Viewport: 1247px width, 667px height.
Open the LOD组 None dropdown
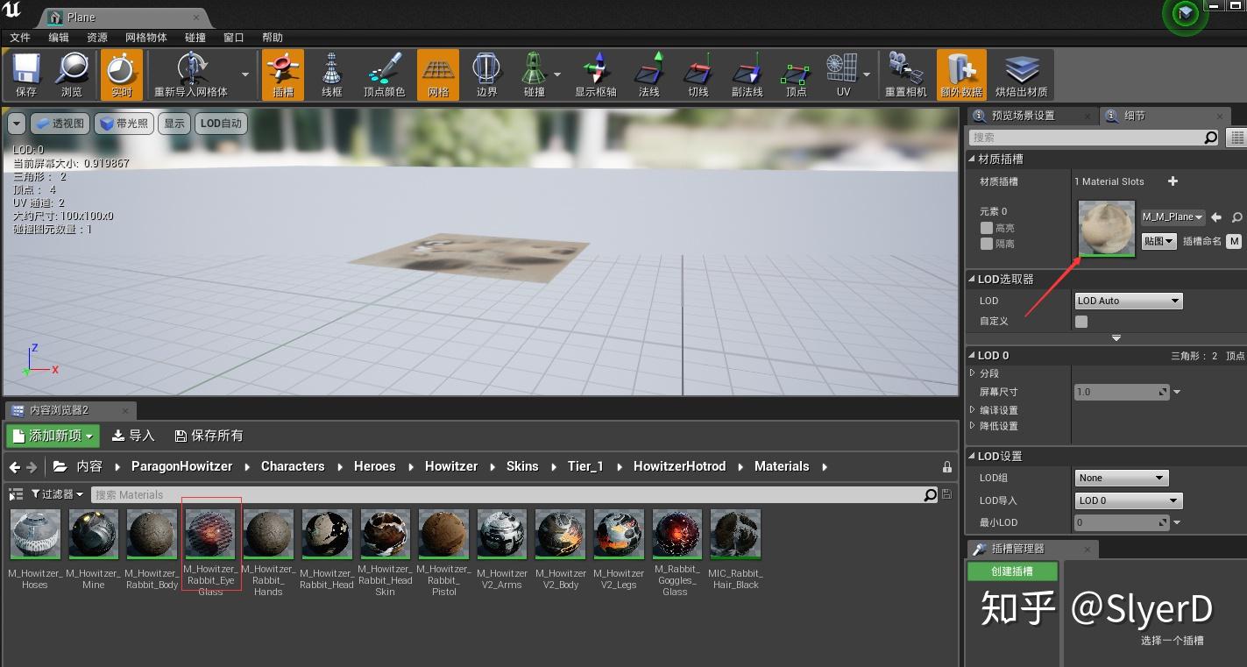[x=1121, y=478]
